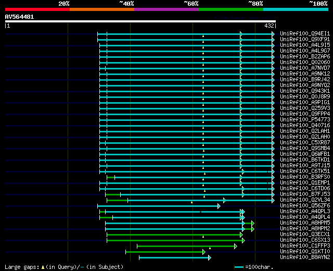The height and width of the screenshot is (271, 333).
Task: Click the UniRef100_Q9FPP4 label
Action: click(x=305, y=114)
